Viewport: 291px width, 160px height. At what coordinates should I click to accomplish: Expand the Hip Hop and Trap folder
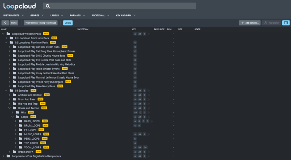[x=9, y=104]
